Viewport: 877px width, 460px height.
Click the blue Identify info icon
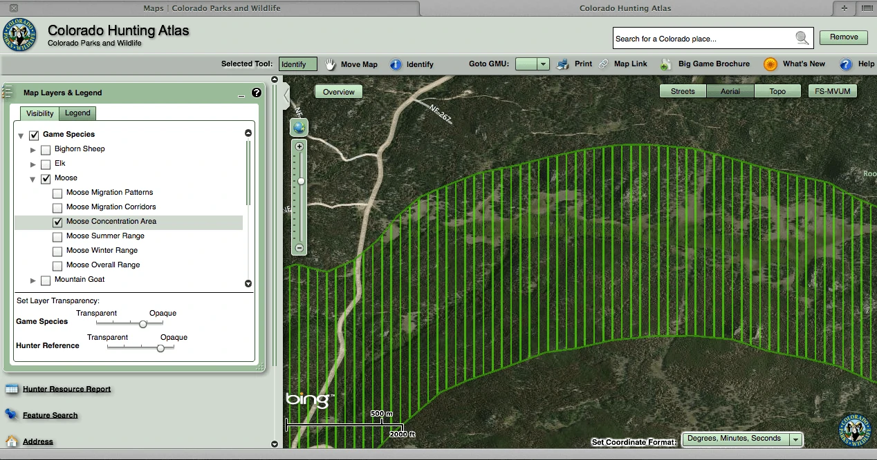click(x=396, y=64)
